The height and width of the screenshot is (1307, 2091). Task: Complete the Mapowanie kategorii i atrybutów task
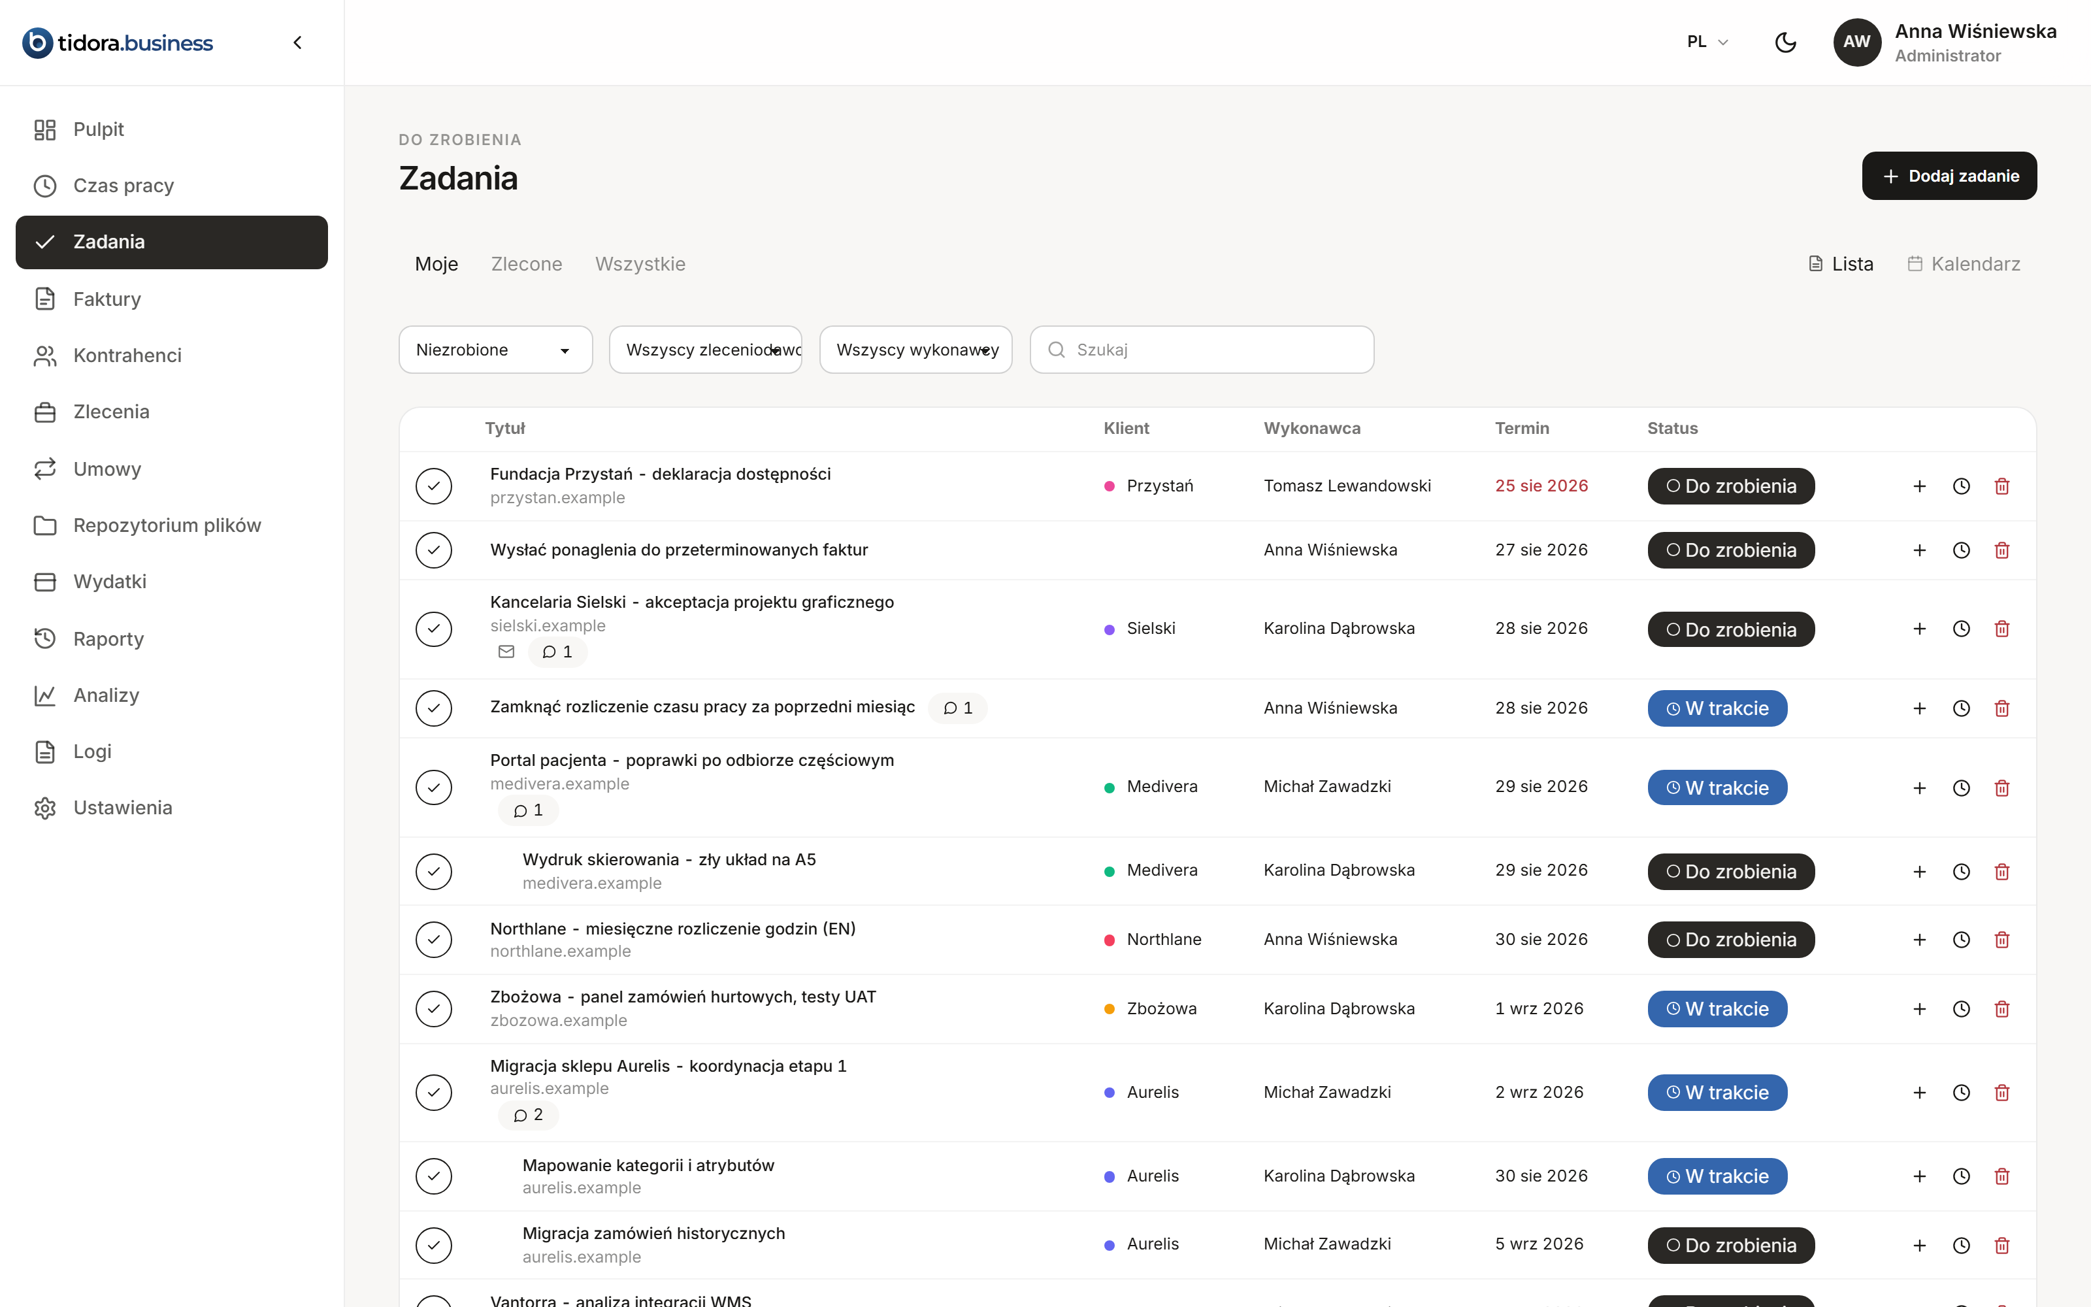[434, 1176]
